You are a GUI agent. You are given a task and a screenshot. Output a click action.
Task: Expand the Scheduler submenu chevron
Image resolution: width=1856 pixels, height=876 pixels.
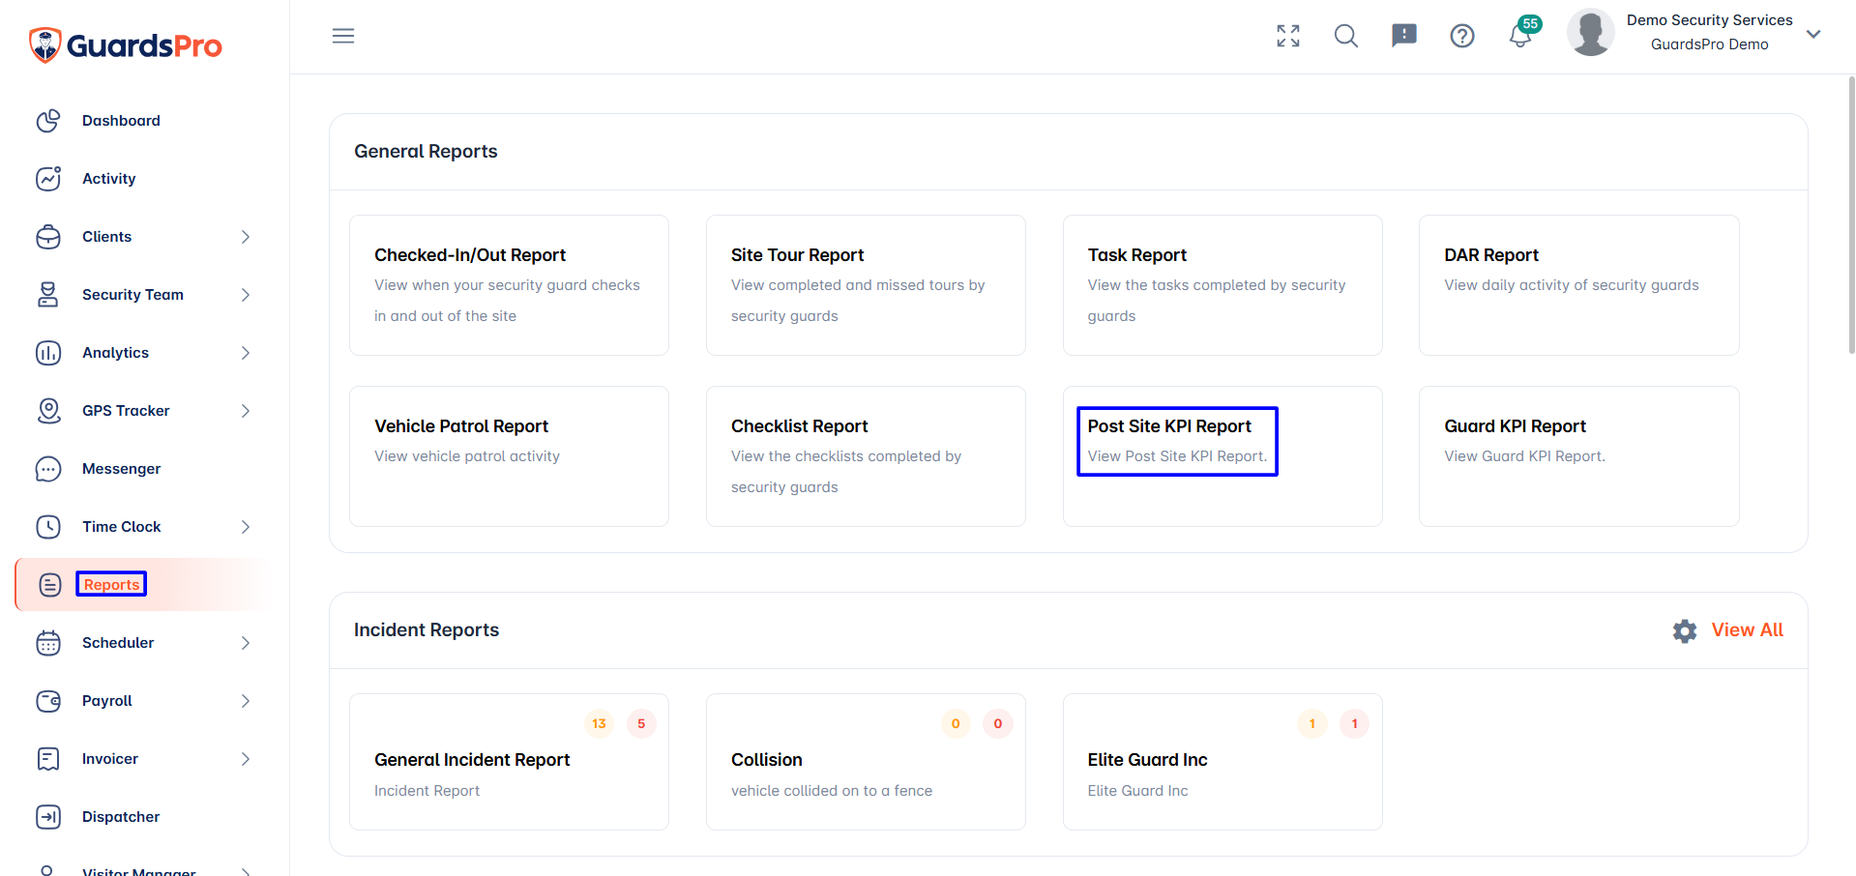pyautogui.click(x=246, y=643)
